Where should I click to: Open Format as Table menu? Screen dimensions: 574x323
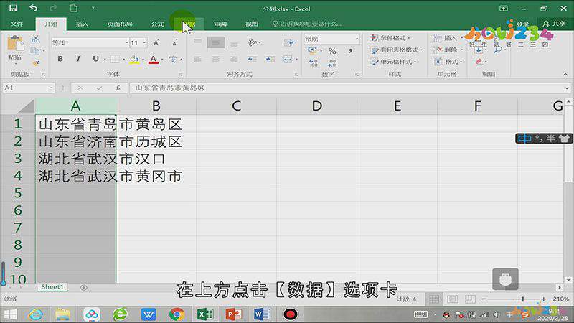coord(396,50)
